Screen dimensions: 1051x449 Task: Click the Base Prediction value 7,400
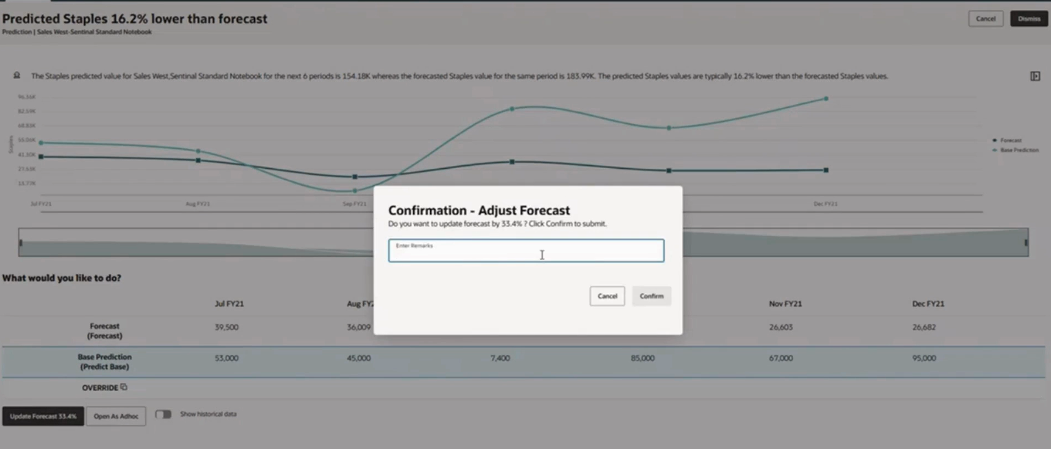(500, 358)
